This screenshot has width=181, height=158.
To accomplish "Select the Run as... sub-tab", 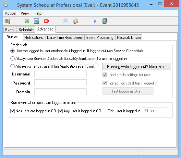I will click(x=13, y=37).
